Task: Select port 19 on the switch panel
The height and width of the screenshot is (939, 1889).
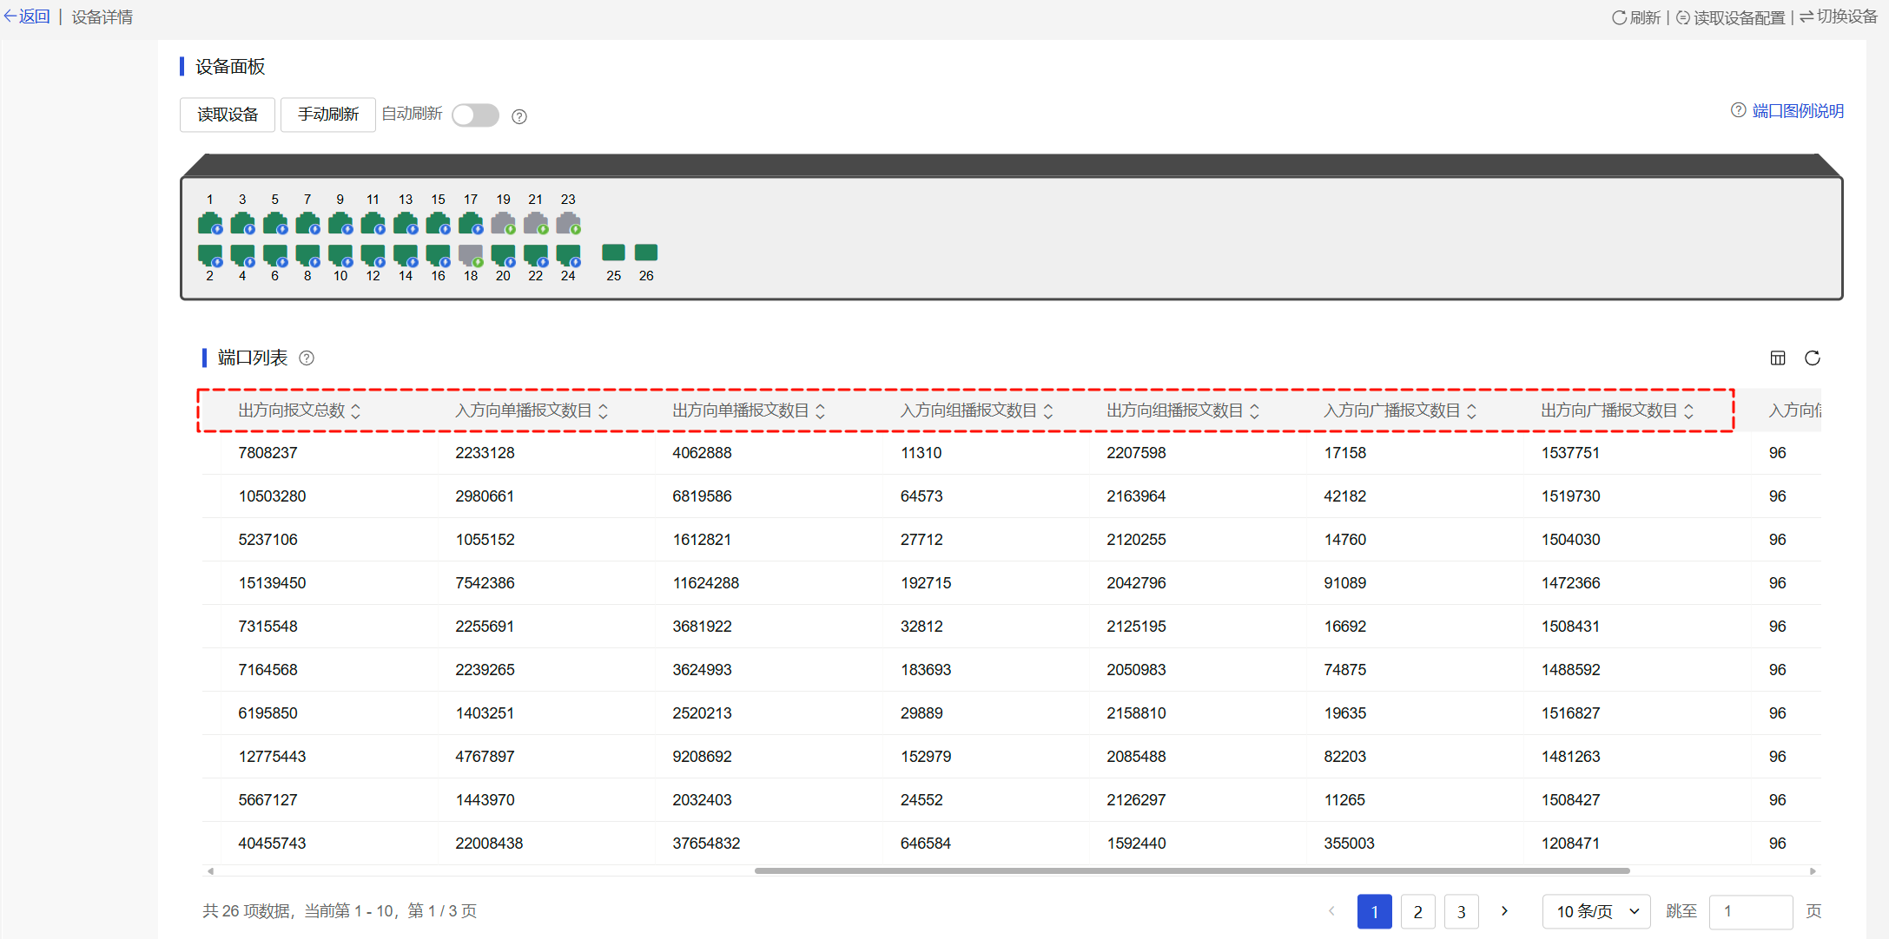Action: click(x=503, y=223)
